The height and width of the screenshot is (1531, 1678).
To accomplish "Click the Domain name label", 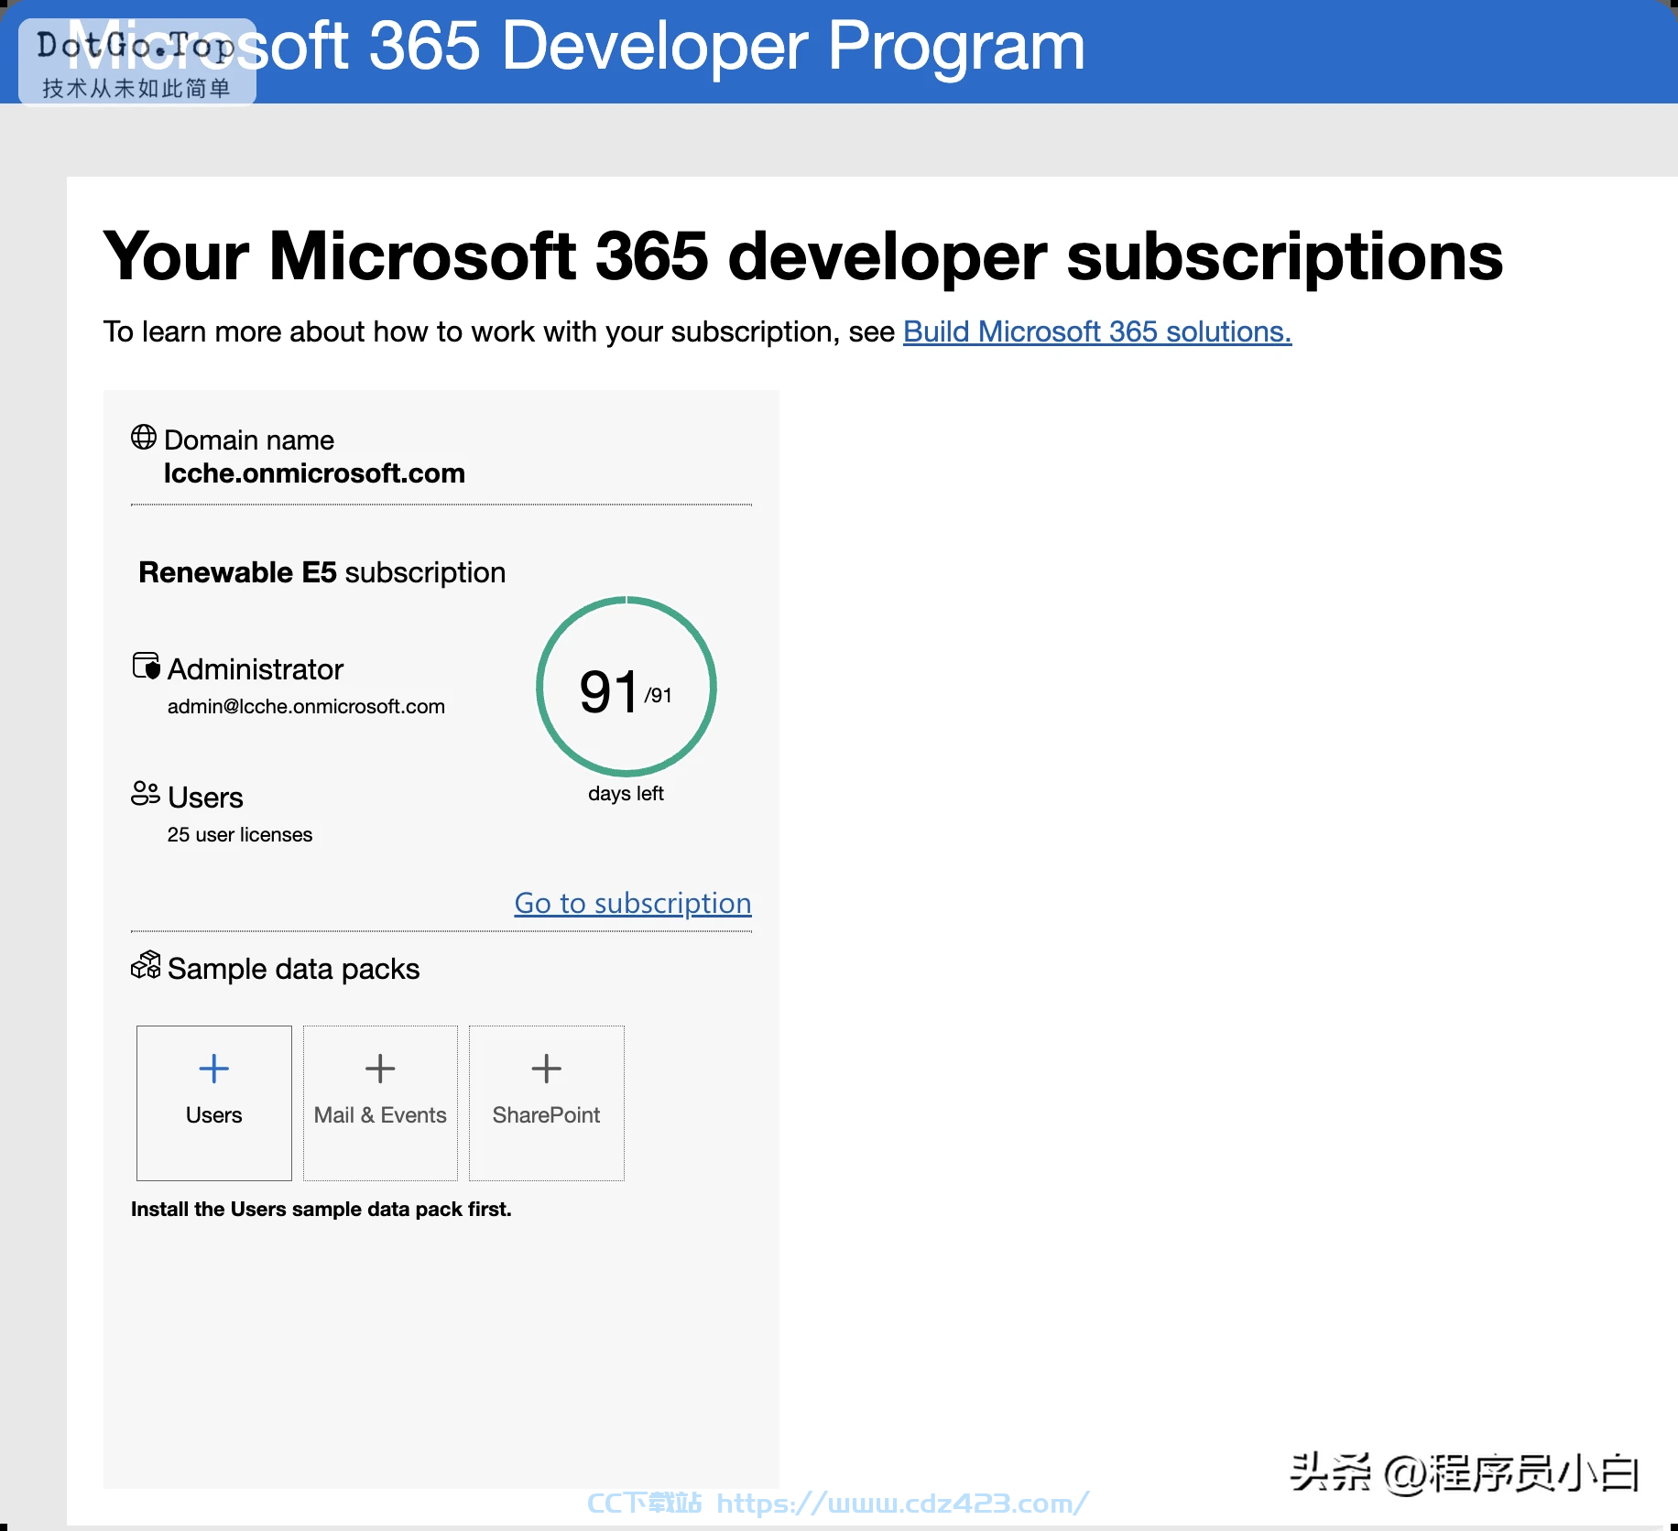I will click(x=249, y=440).
